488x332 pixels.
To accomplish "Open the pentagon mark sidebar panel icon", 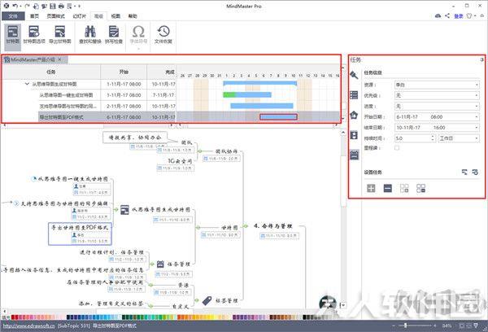I will coord(354,115).
